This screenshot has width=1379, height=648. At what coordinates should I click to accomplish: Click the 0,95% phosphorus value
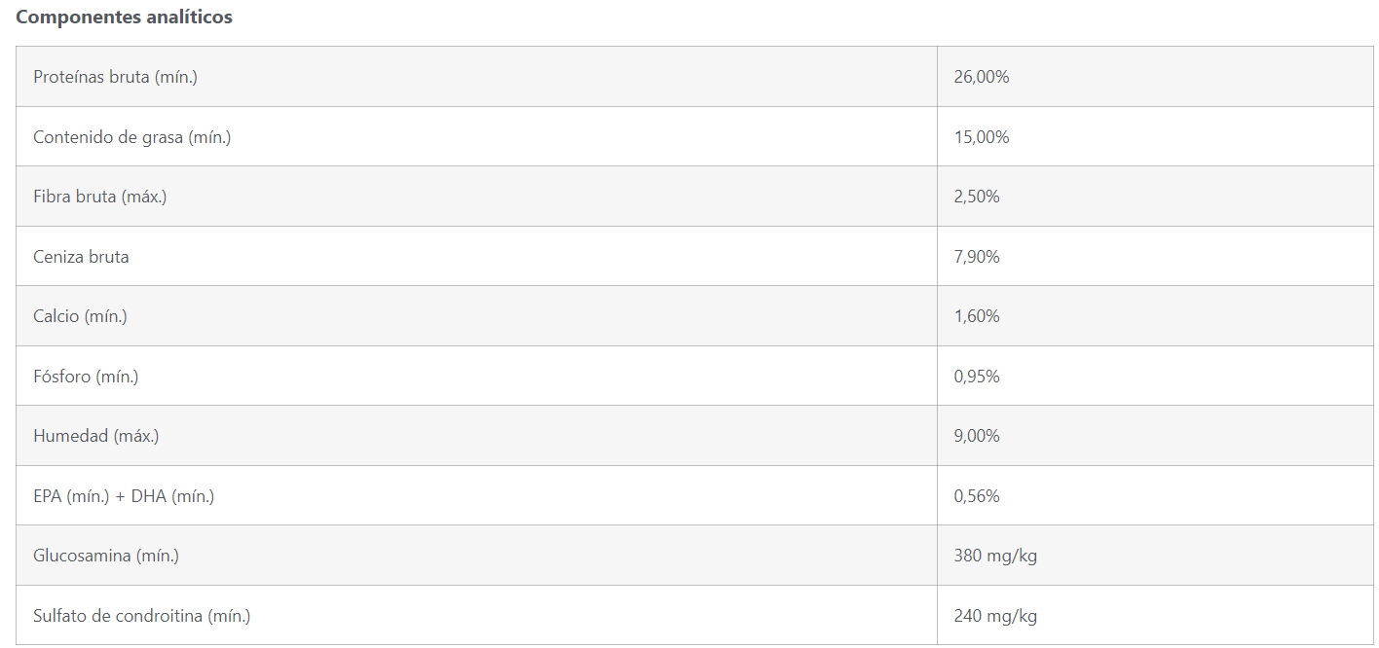tap(977, 377)
